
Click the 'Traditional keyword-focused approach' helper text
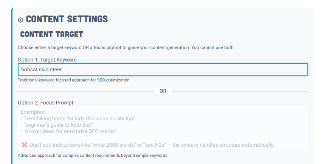pyautogui.click(x=73, y=80)
